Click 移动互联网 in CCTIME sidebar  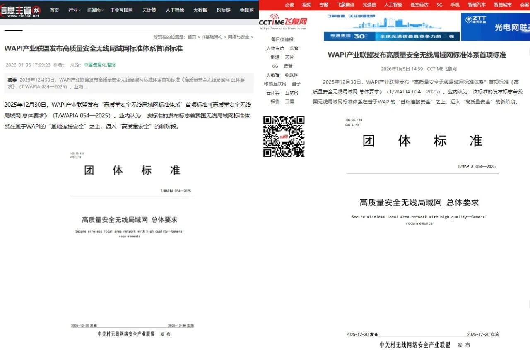[x=275, y=84]
